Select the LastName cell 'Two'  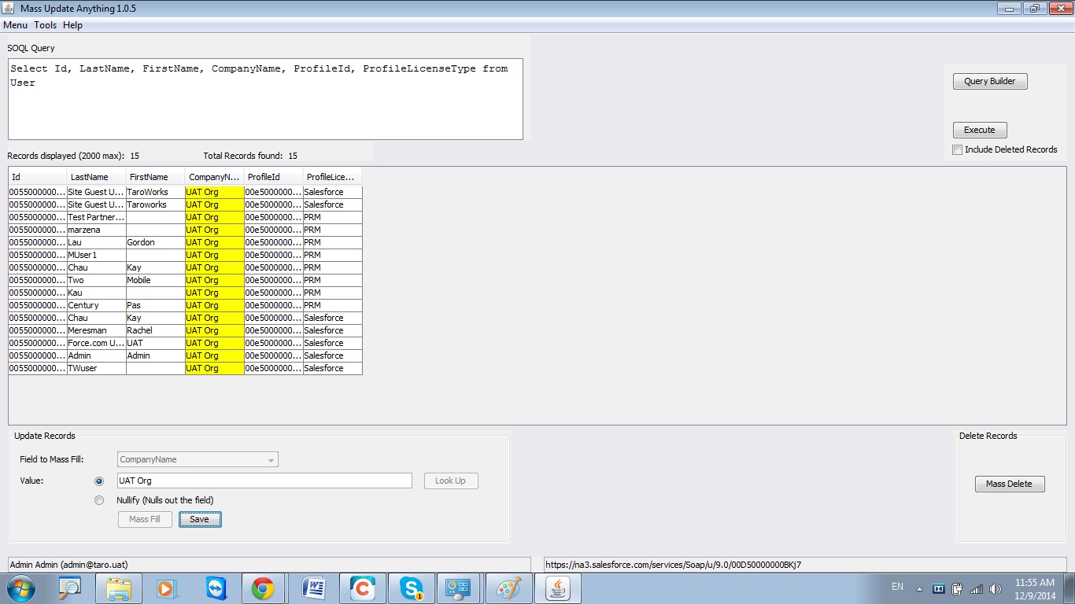[97, 280]
